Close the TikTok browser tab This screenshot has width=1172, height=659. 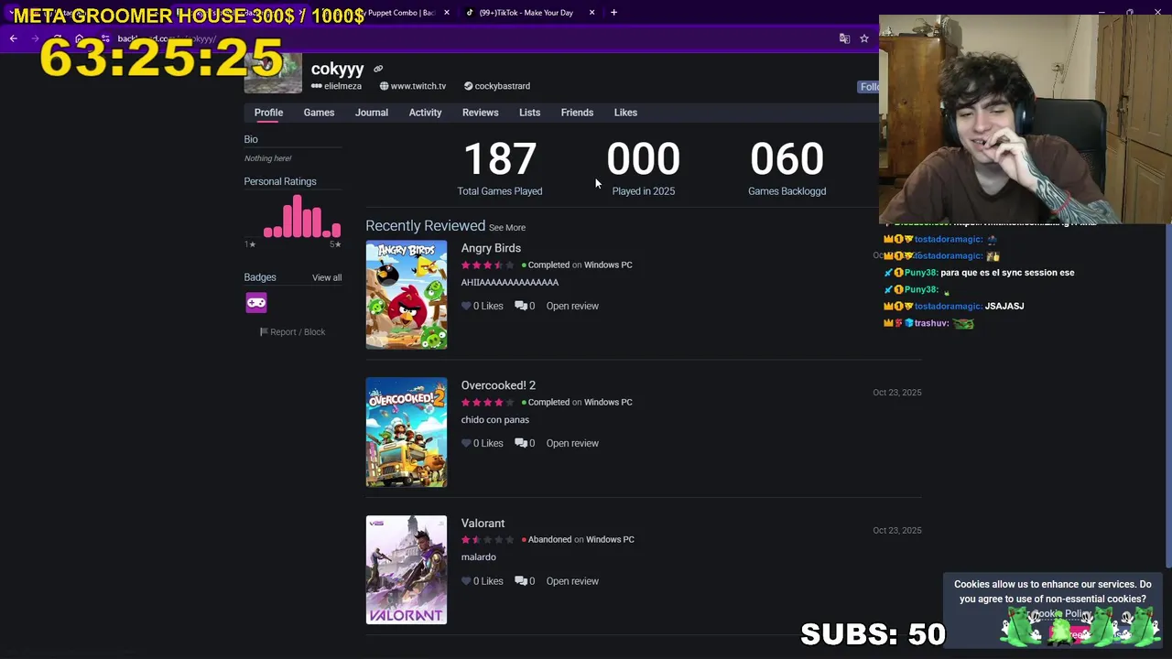click(591, 13)
